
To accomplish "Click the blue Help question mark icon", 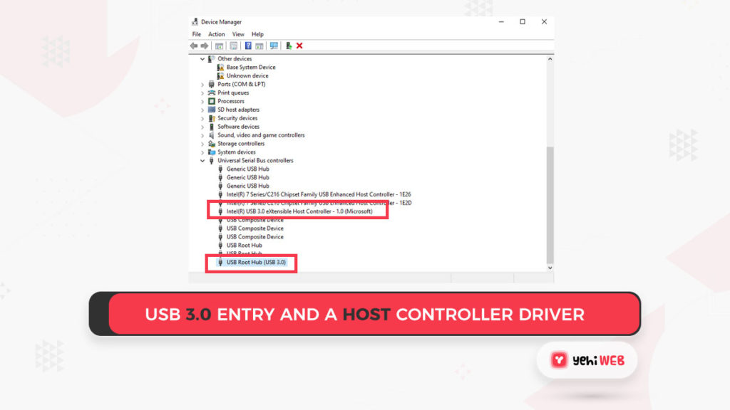I will [x=247, y=46].
